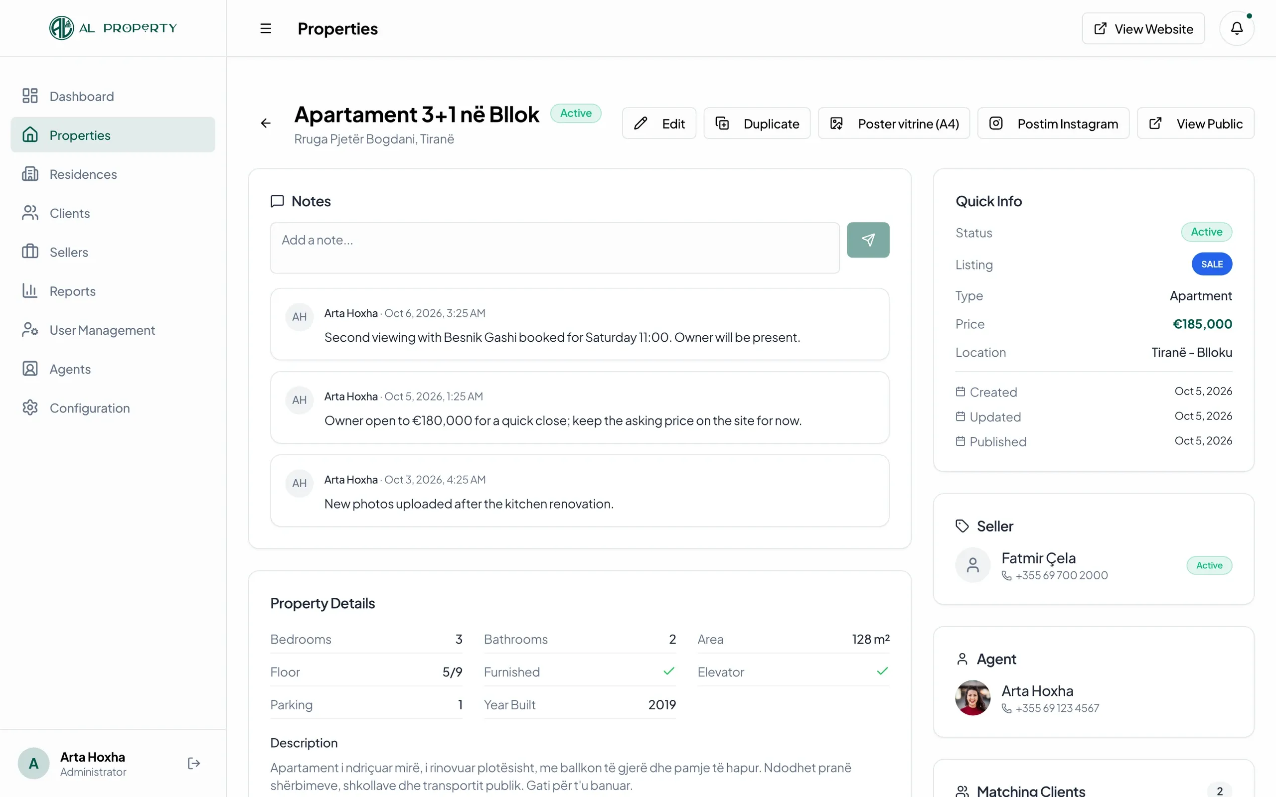Click the Sellers briefcase icon
The height and width of the screenshot is (797, 1276).
(x=30, y=252)
